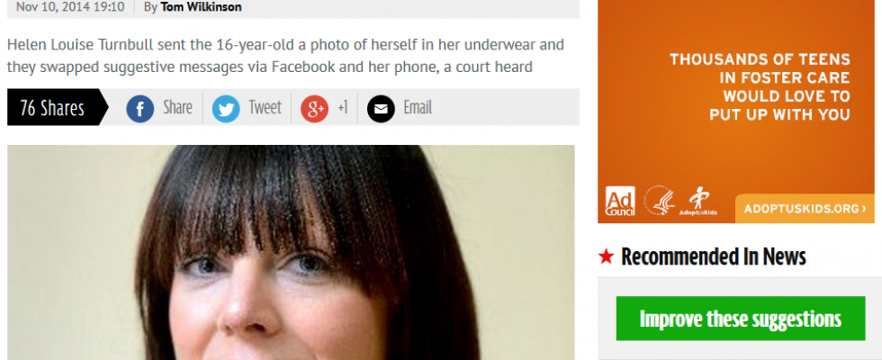Open the Tom Wilkinson author link

point(201,7)
